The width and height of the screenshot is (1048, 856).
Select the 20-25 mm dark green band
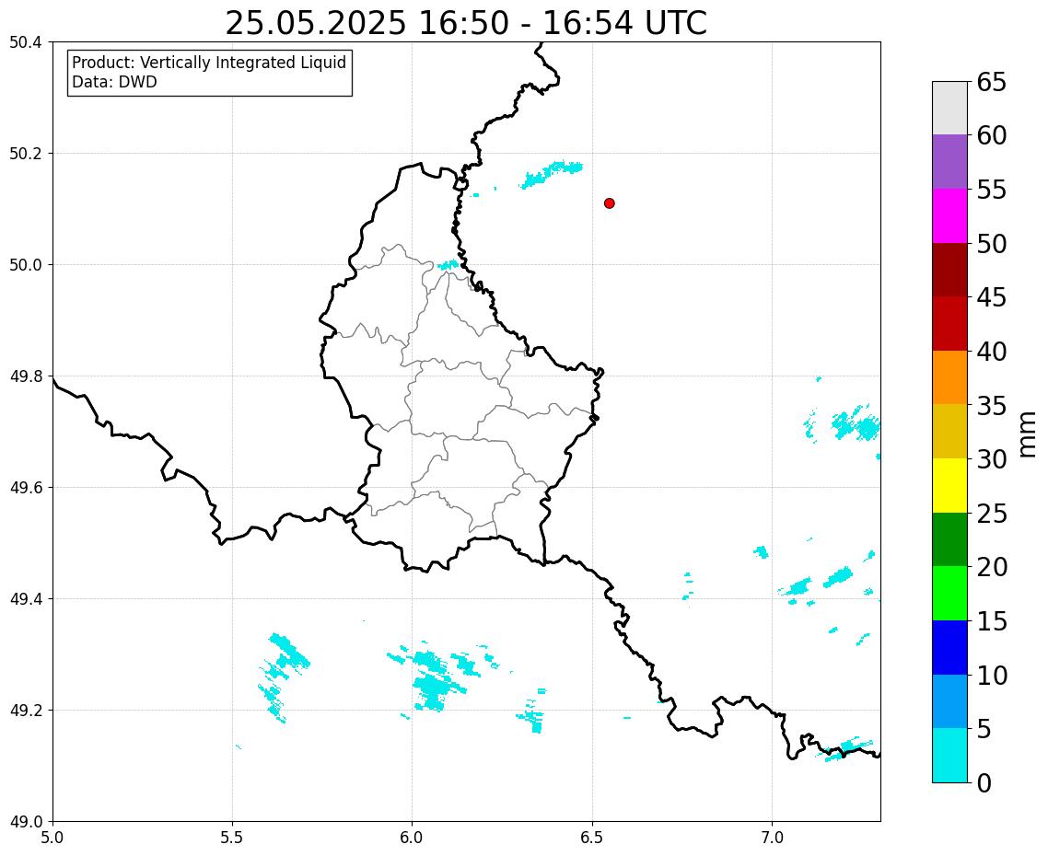949,539
